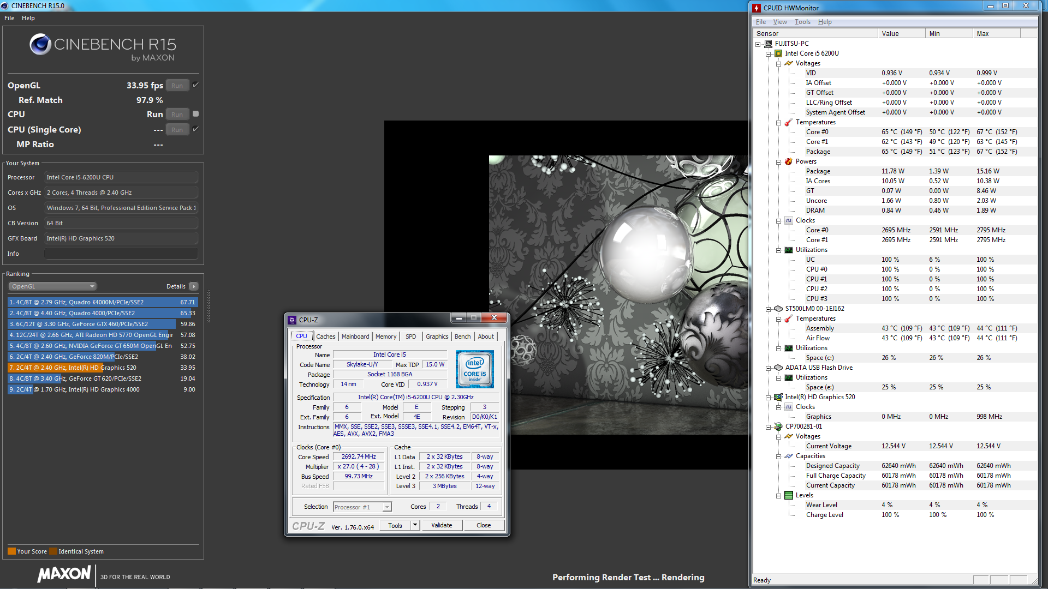The image size is (1048, 589).
Task: Collapse the Intel(R) HD Graphics 520 node
Action: [768, 398]
